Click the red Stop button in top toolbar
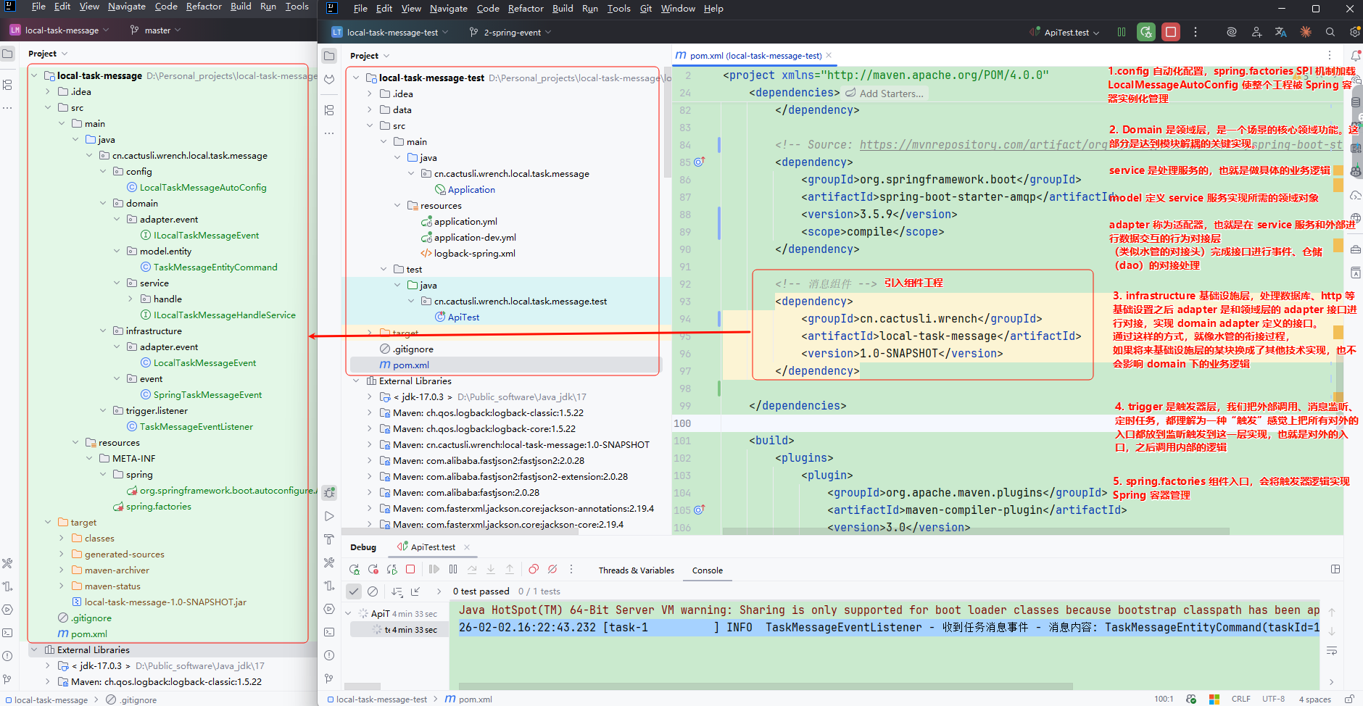1363x706 pixels. pyautogui.click(x=1170, y=32)
